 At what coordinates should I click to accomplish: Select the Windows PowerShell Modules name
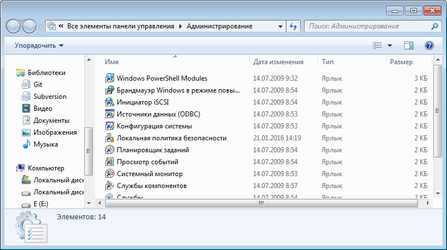[x=162, y=78]
